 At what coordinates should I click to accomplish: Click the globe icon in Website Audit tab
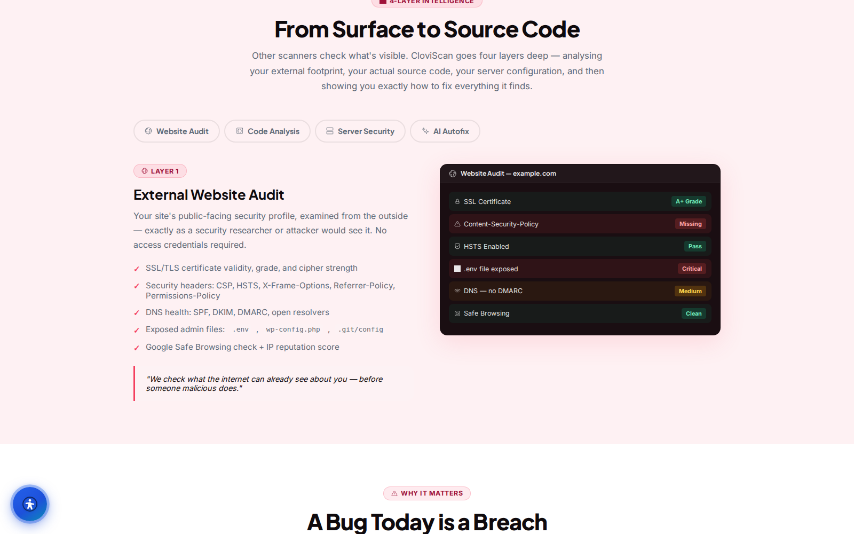(x=148, y=131)
